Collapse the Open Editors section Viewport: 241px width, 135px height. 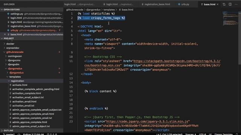point(12,9)
